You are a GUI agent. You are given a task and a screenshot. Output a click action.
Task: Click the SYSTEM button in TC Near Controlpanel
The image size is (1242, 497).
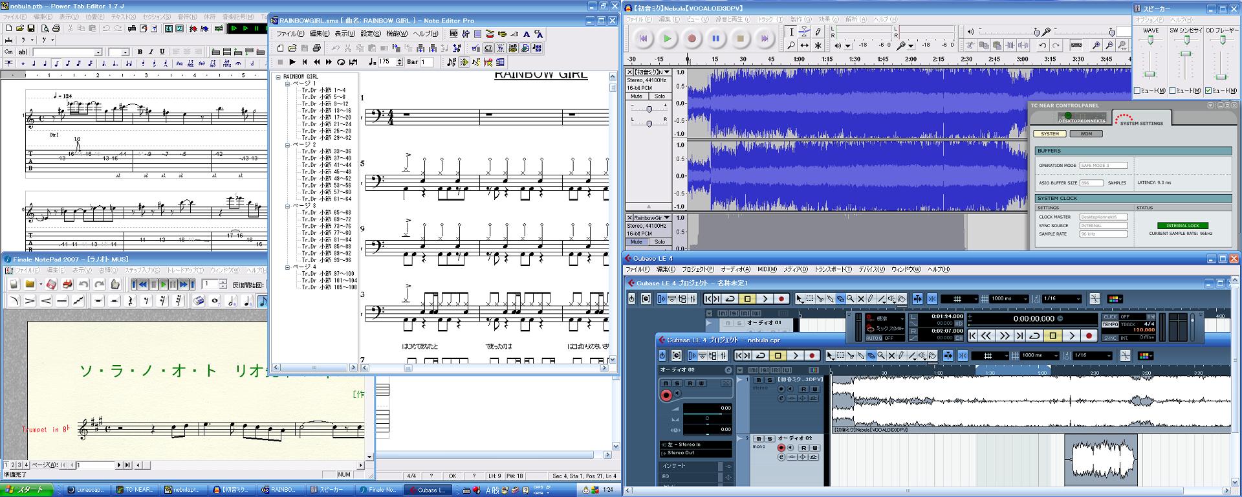[x=1050, y=134]
